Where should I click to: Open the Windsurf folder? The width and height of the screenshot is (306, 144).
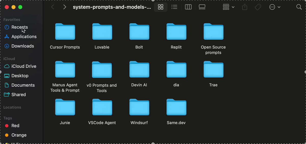(x=139, y=107)
